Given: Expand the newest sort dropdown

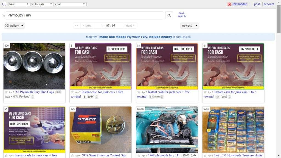Looking at the screenshot, I should 189,26.
